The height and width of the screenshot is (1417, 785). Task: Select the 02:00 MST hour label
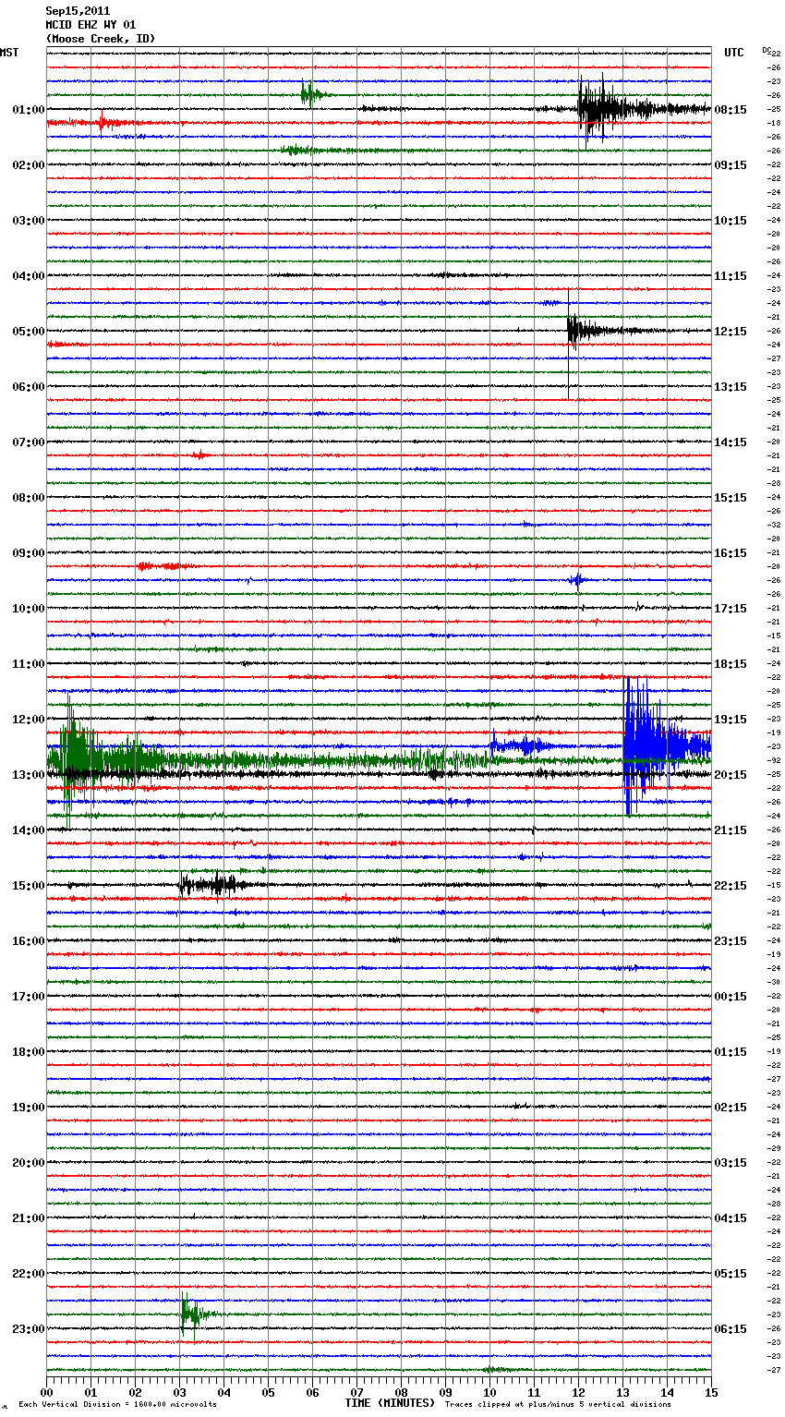(x=28, y=165)
